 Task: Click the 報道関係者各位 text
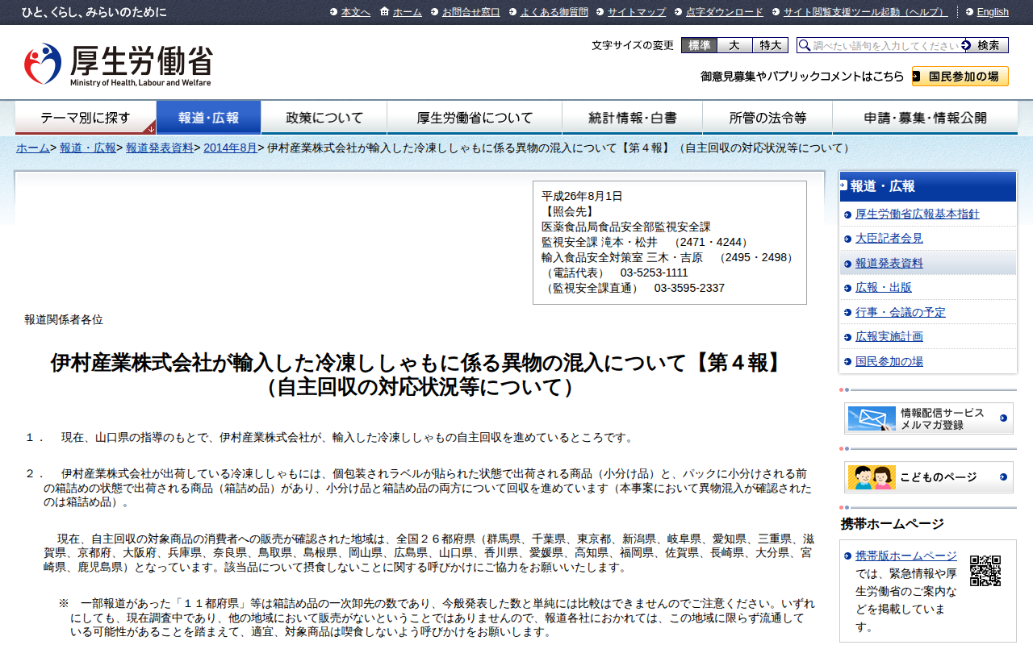pos(64,319)
